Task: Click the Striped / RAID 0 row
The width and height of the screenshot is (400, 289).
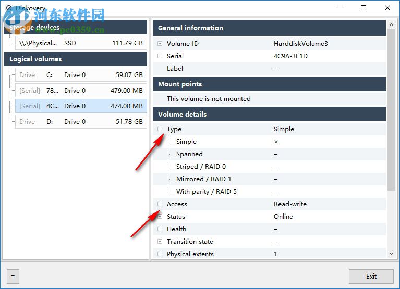Action: pyautogui.click(x=269, y=167)
